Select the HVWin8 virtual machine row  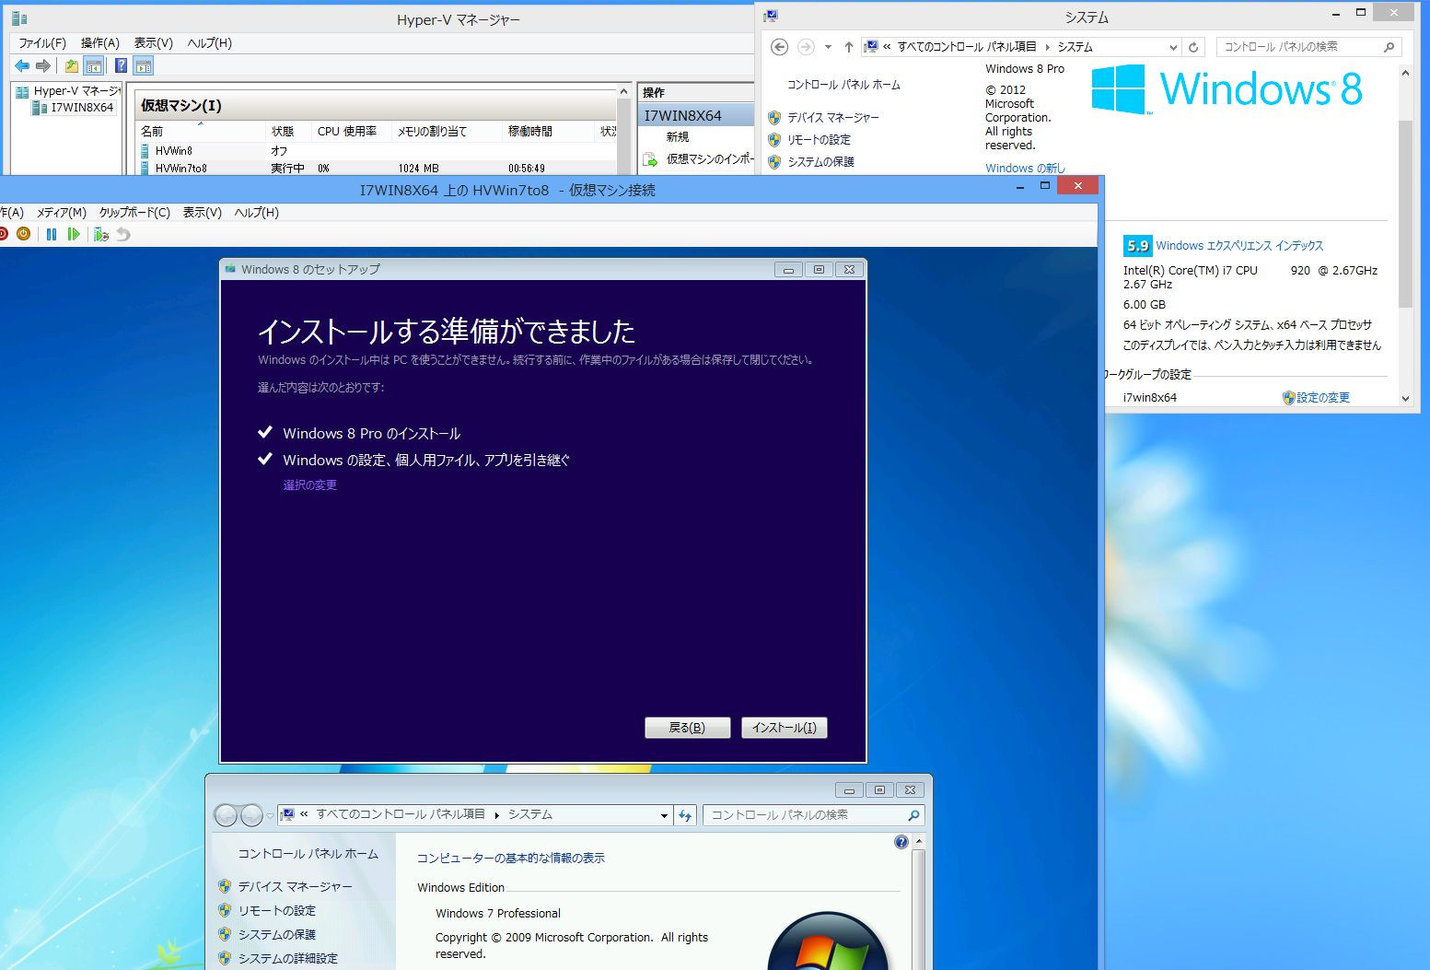click(378, 151)
